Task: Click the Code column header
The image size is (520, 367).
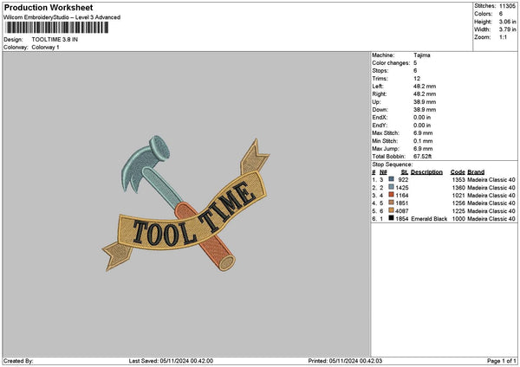Action: [458, 171]
